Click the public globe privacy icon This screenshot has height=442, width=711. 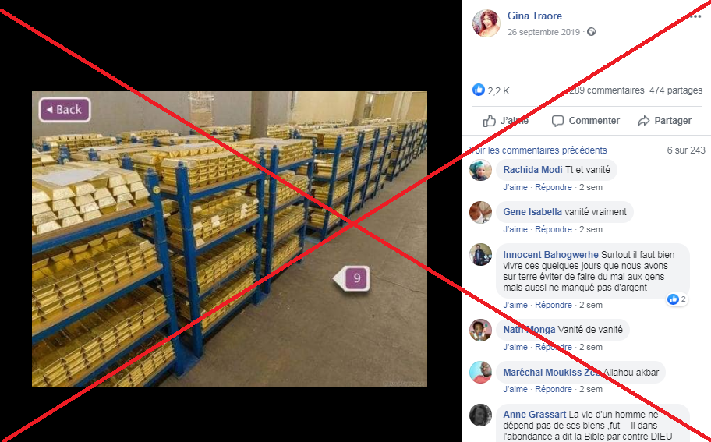click(591, 32)
